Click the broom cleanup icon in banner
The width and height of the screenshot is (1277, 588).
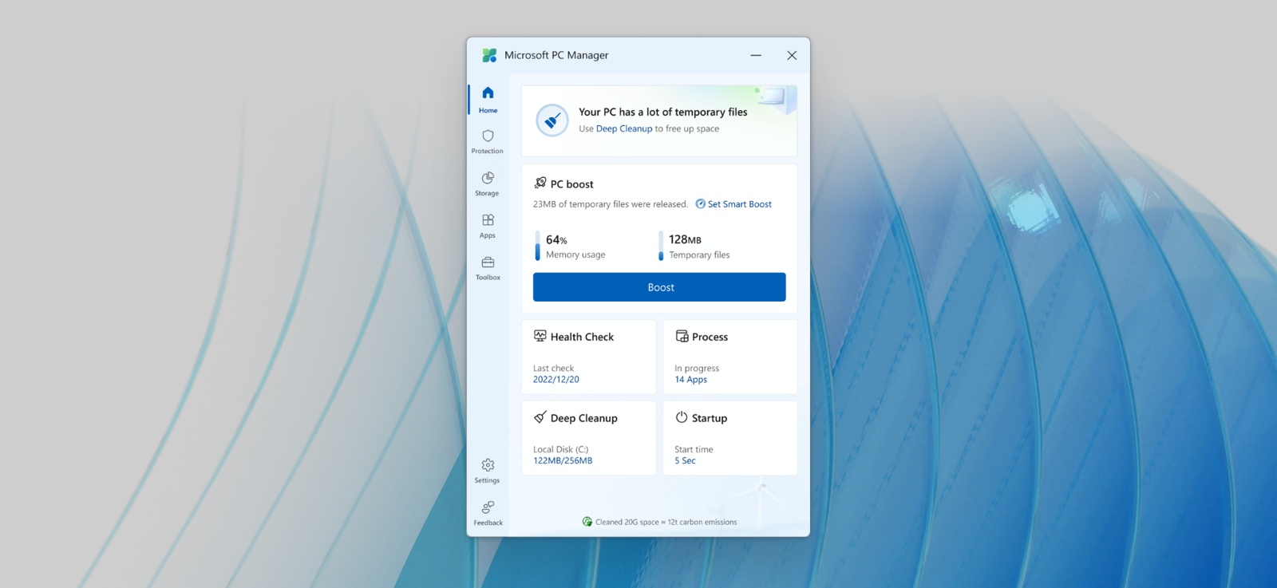coord(552,120)
